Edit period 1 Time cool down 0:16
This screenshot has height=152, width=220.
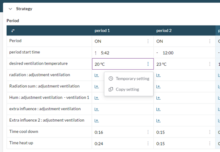click(99, 132)
